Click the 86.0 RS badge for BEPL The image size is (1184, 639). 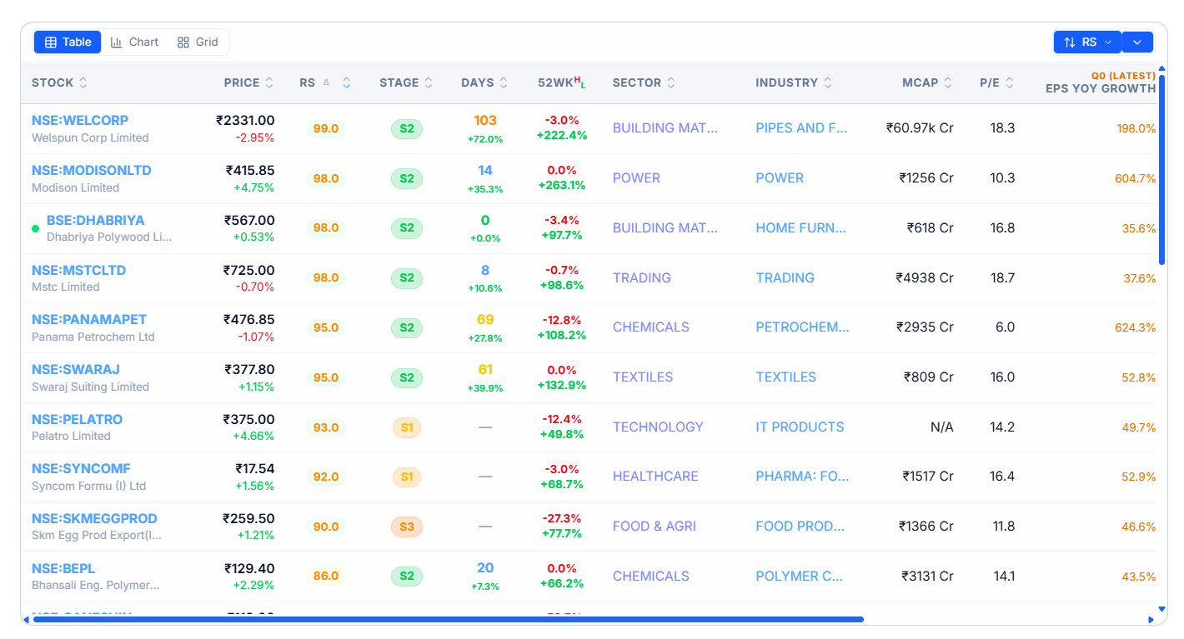(x=326, y=576)
